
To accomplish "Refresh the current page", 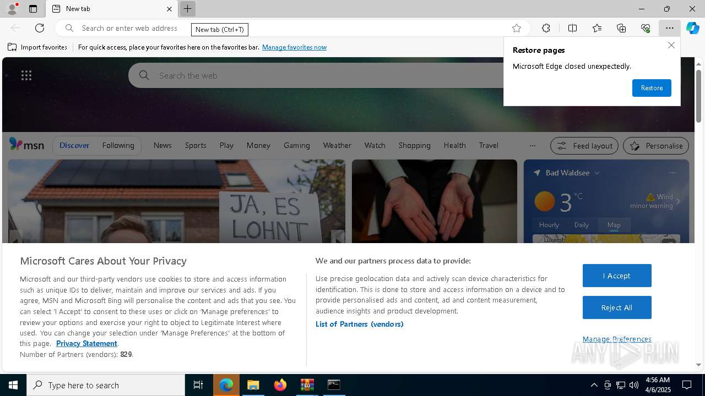I will (40, 28).
